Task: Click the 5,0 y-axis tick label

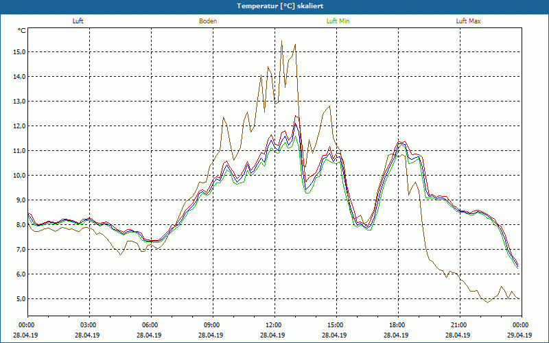Action: click(20, 299)
